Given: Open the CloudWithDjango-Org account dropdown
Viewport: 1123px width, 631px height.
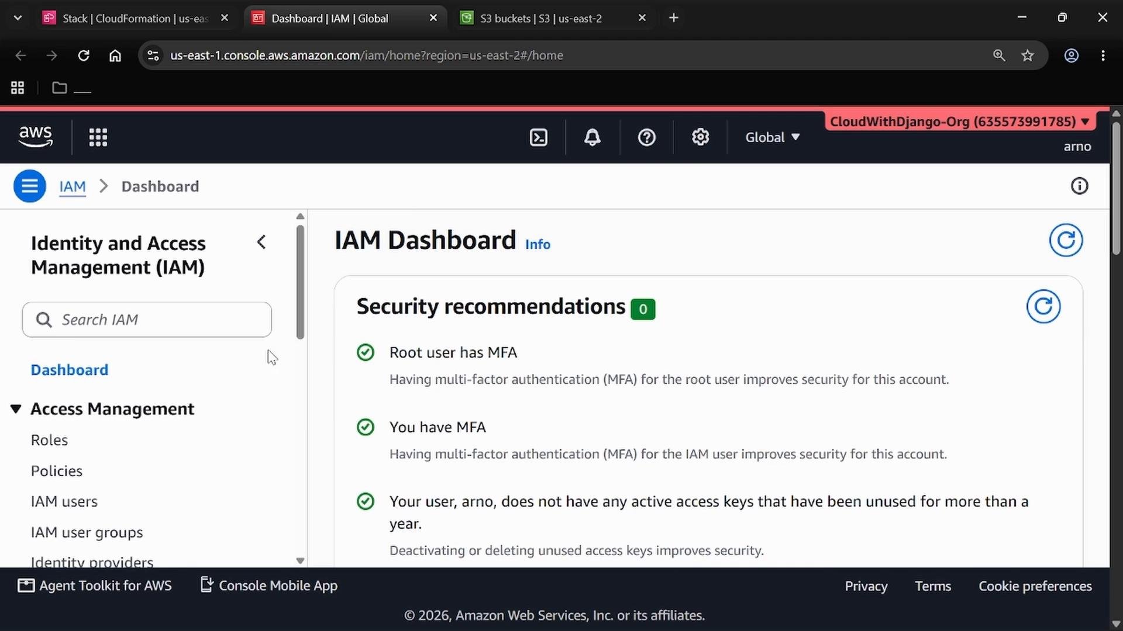Looking at the screenshot, I should (960, 122).
